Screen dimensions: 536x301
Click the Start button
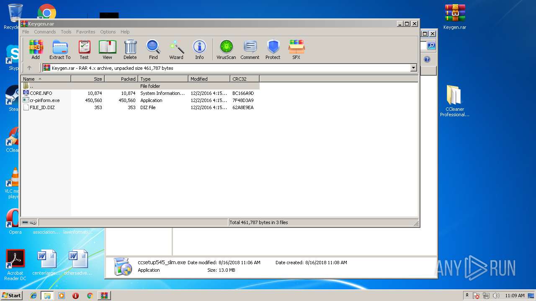pyautogui.click(x=11, y=295)
